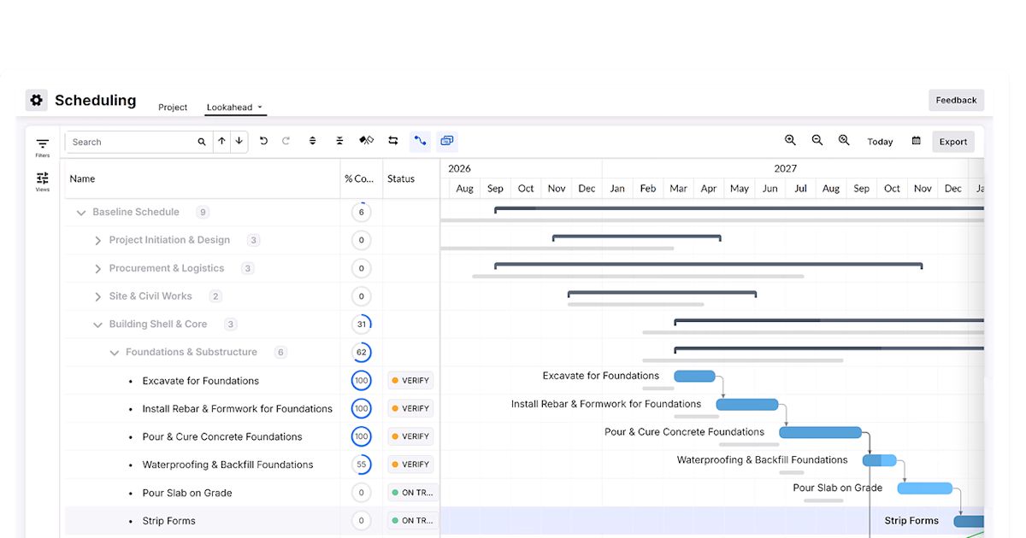
Task: Click the Excavate for Foundations Gantt bar
Action: pyautogui.click(x=694, y=376)
